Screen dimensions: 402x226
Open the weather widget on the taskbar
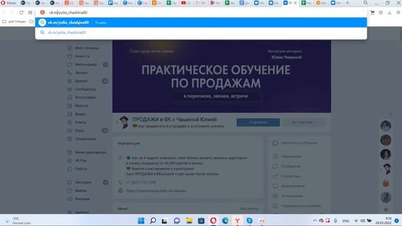click(x=18, y=220)
